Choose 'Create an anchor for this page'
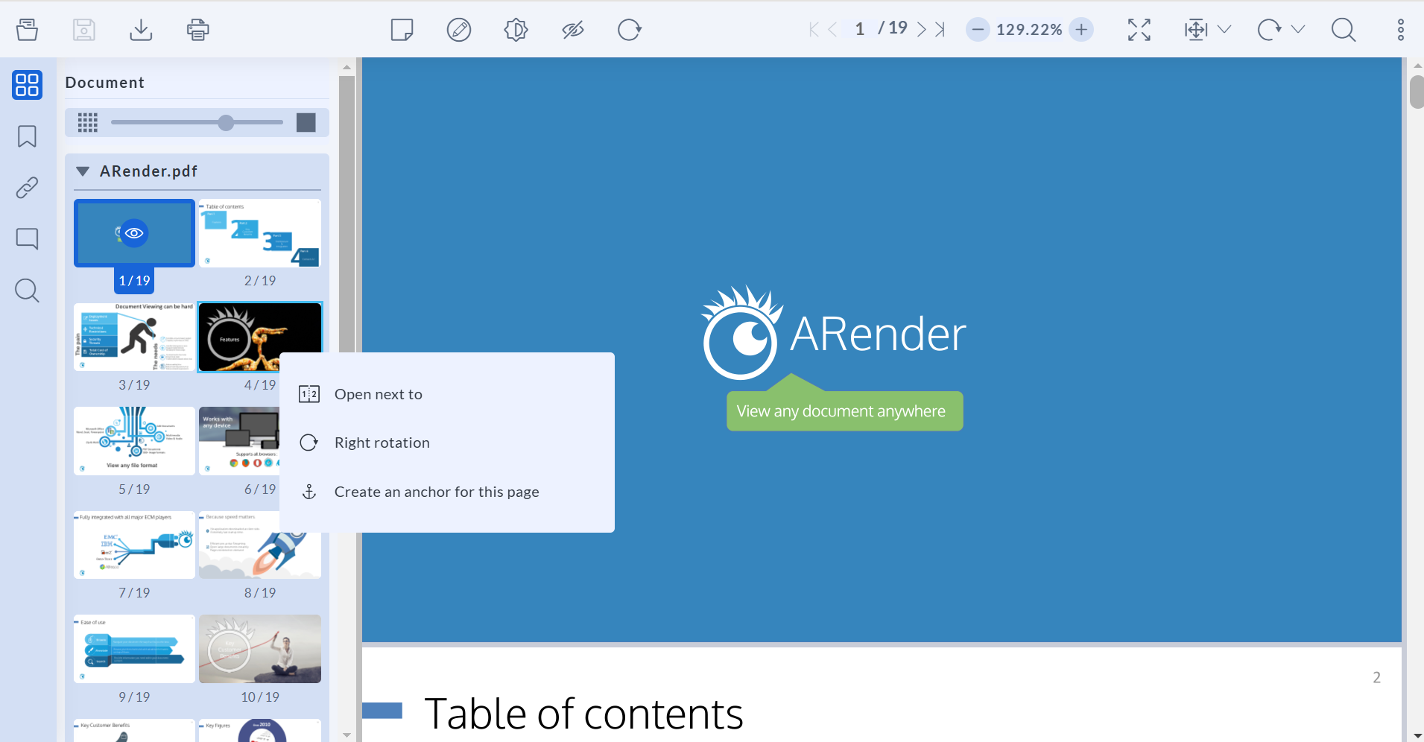1424x742 pixels. pyautogui.click(x=436, y=492)
